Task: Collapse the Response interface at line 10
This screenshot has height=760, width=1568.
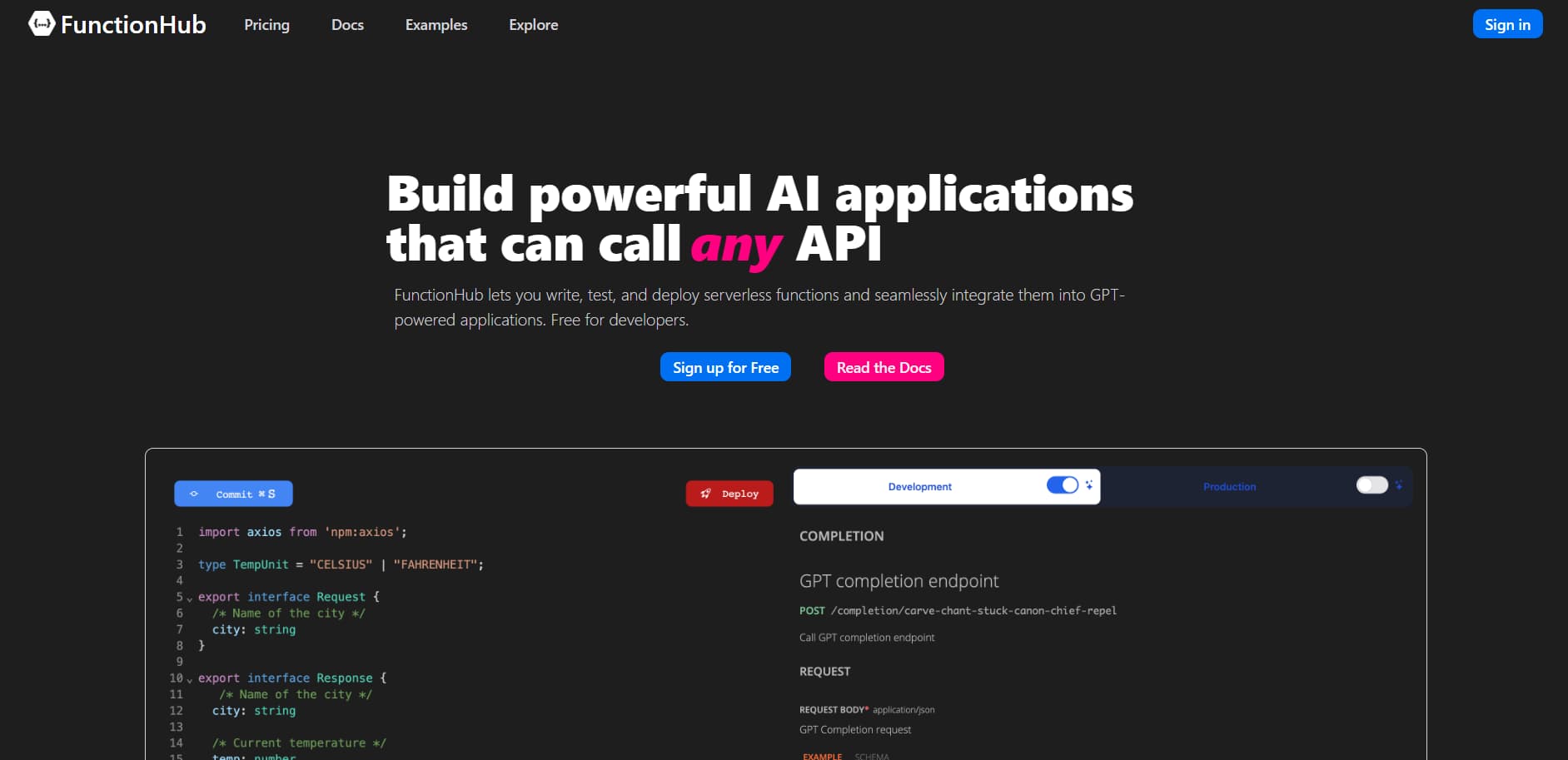Action: (190, 680)
